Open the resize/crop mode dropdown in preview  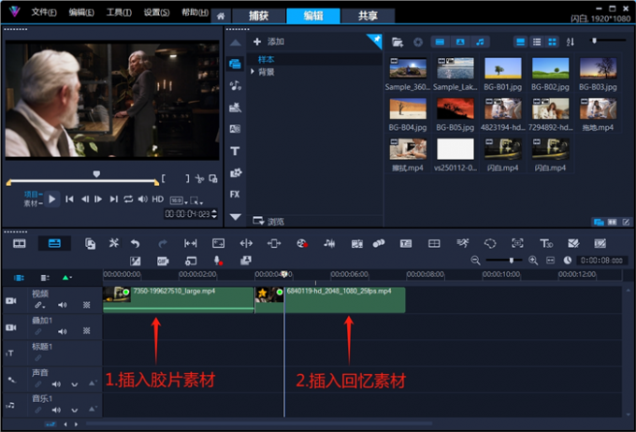[x=196, y=200]
